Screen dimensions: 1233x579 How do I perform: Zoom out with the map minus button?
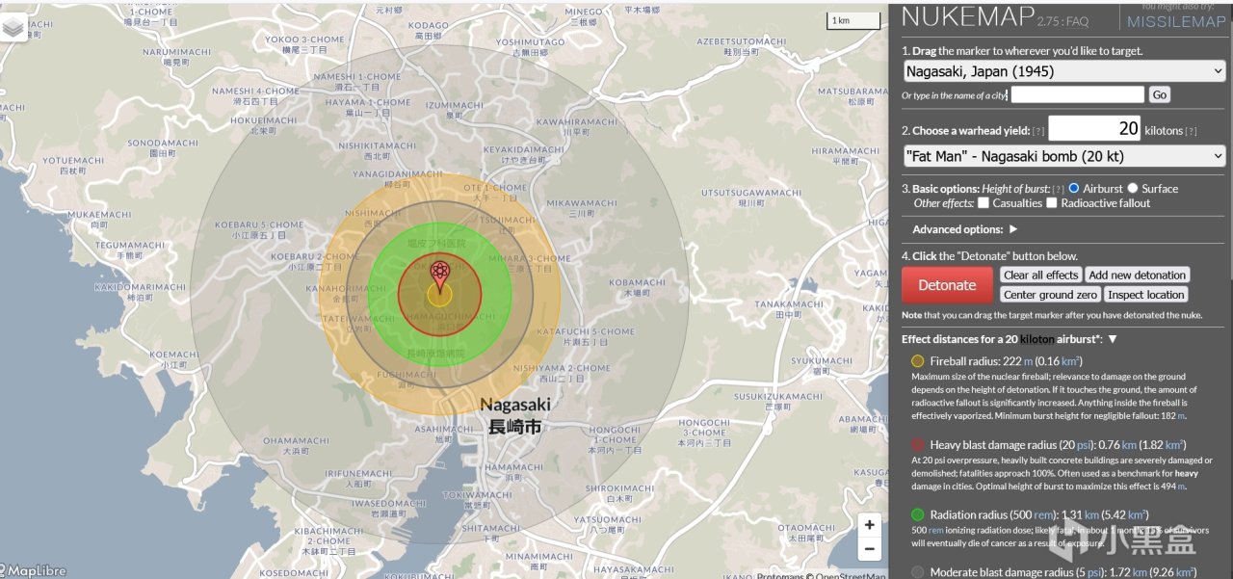(870, 548)
